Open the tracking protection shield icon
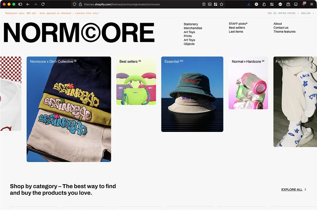This screenshot has height=210, width=317. point(75,4)
